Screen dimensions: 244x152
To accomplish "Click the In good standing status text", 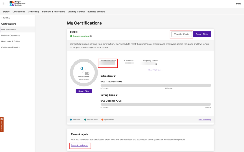I will click(81, 36).
